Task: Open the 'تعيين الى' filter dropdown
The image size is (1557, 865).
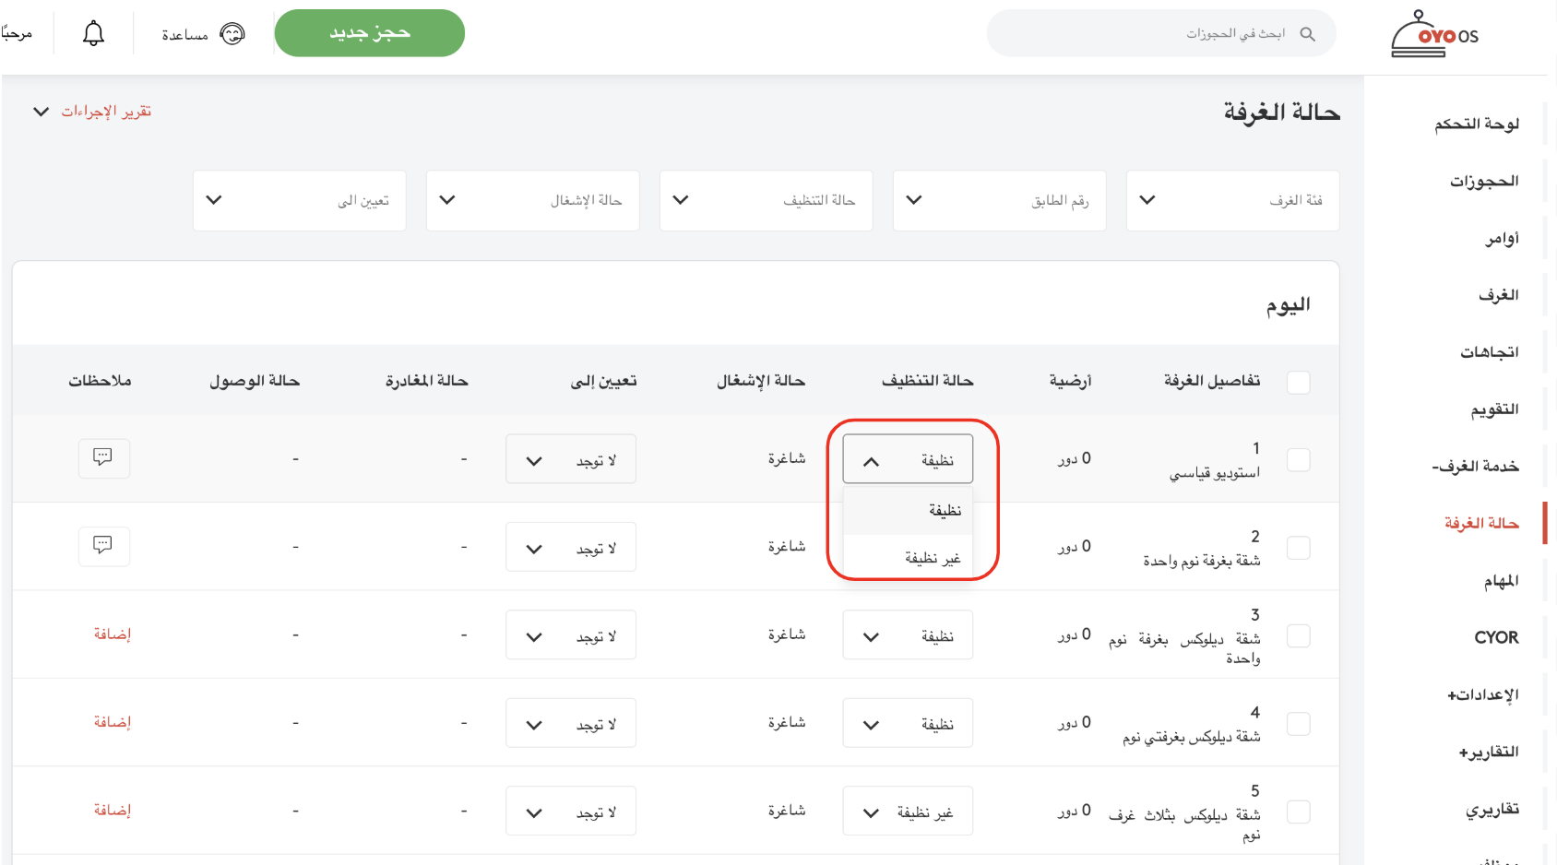Action: [x=299, y=200]
